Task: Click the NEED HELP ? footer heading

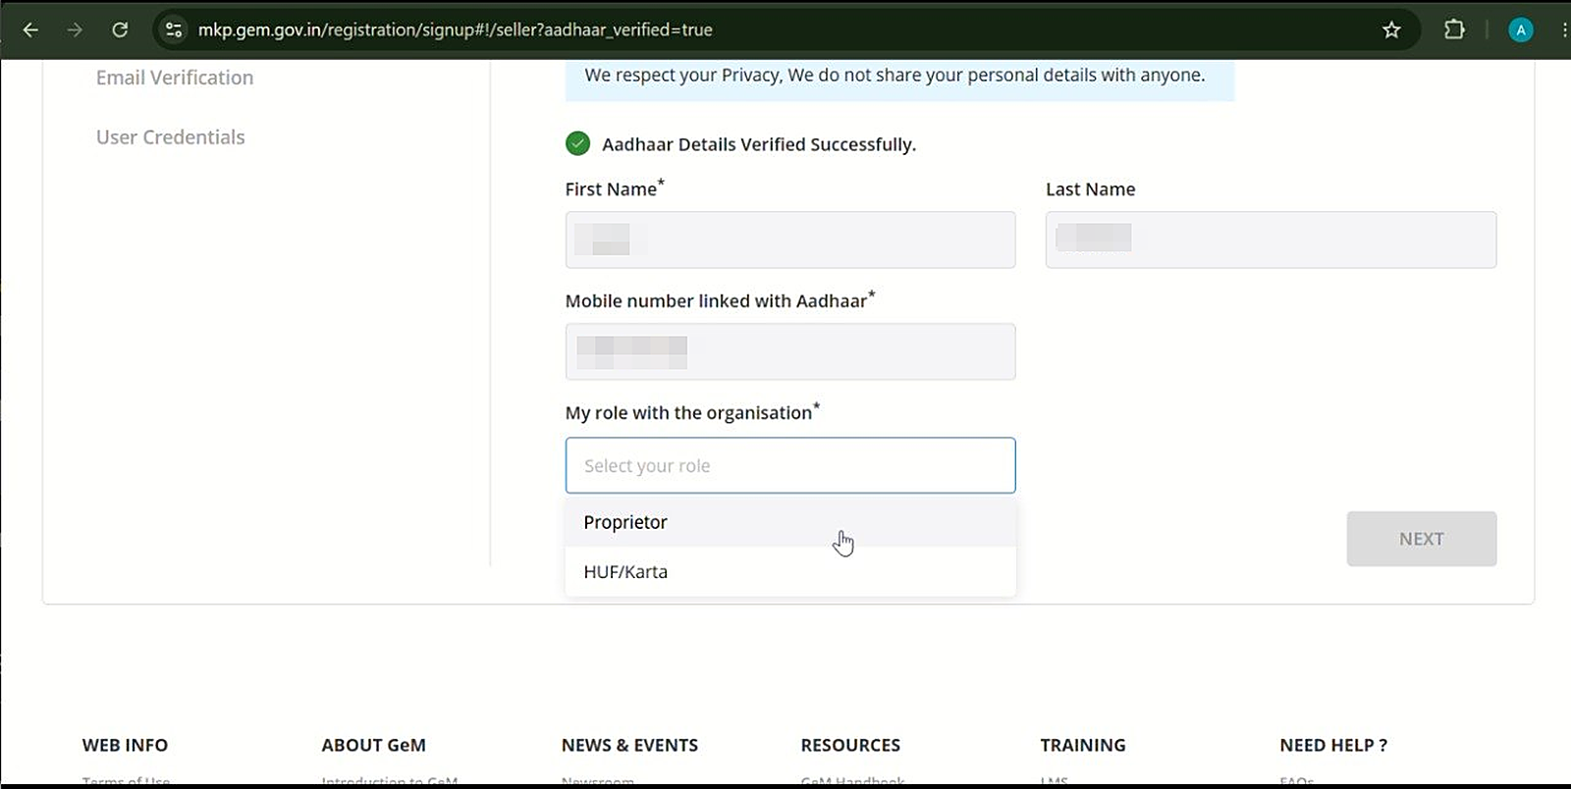Action: coord(1333,745)
